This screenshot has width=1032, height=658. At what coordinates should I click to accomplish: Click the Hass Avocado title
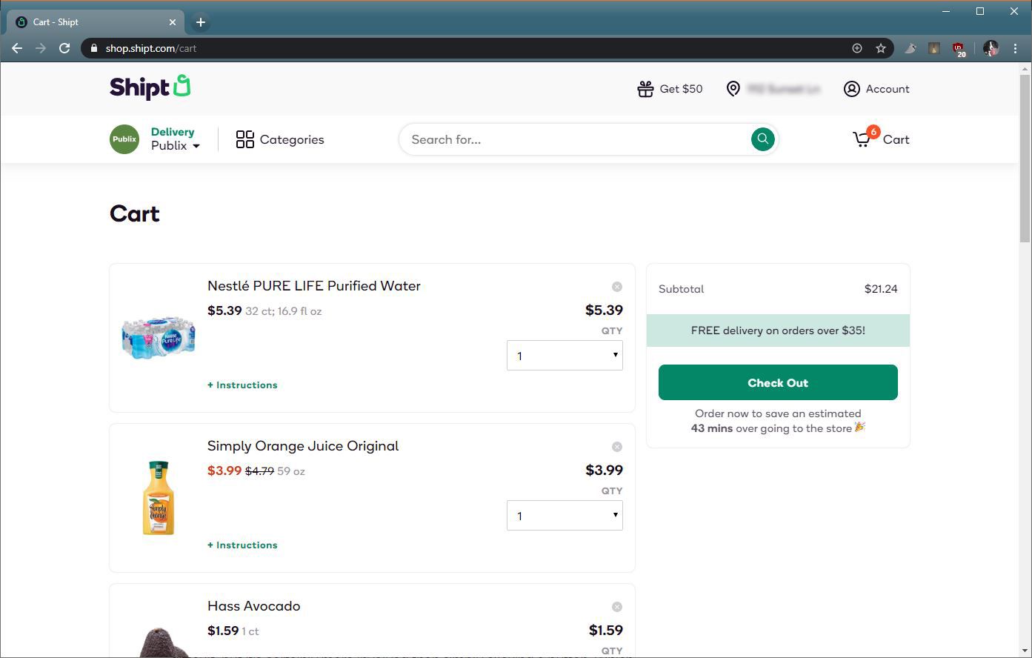[254, 606]
